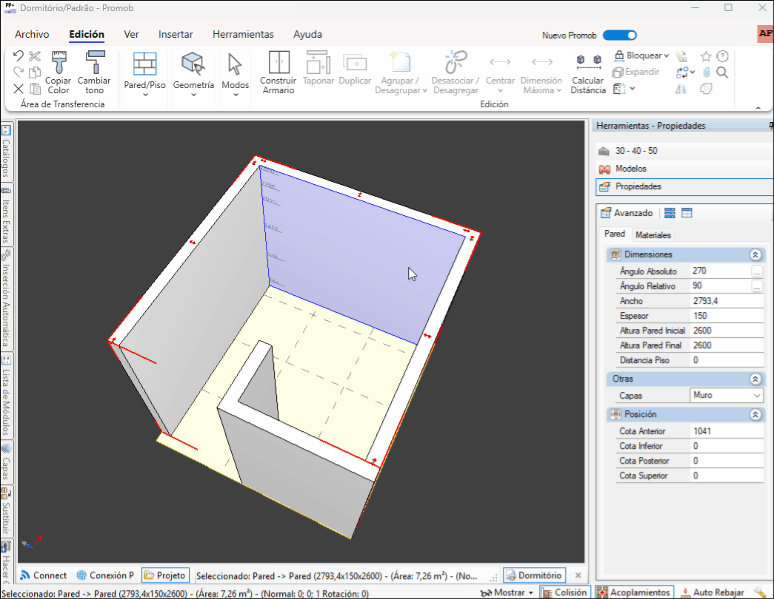Click the magnifier search icon in ribbon

pos(722,72)
